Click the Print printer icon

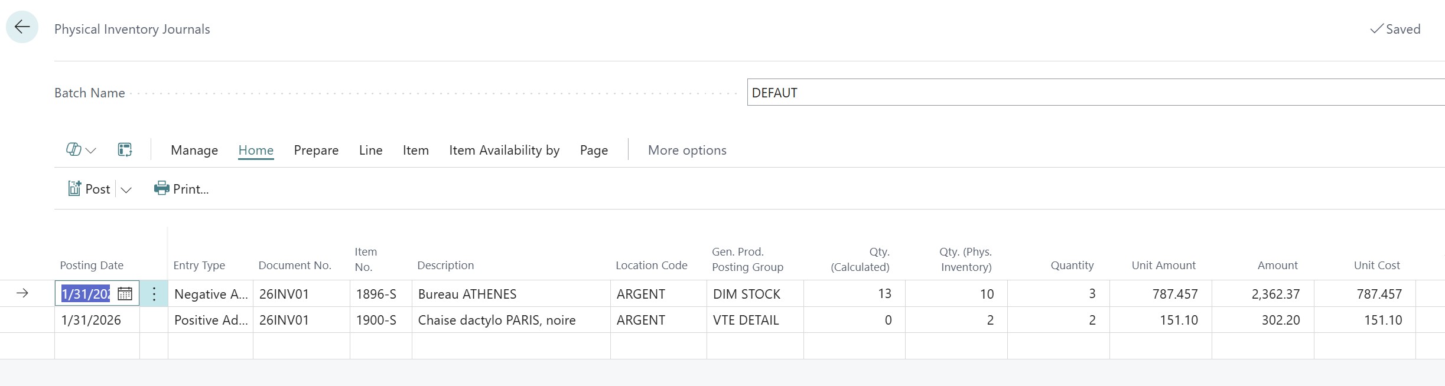point(161,189)
